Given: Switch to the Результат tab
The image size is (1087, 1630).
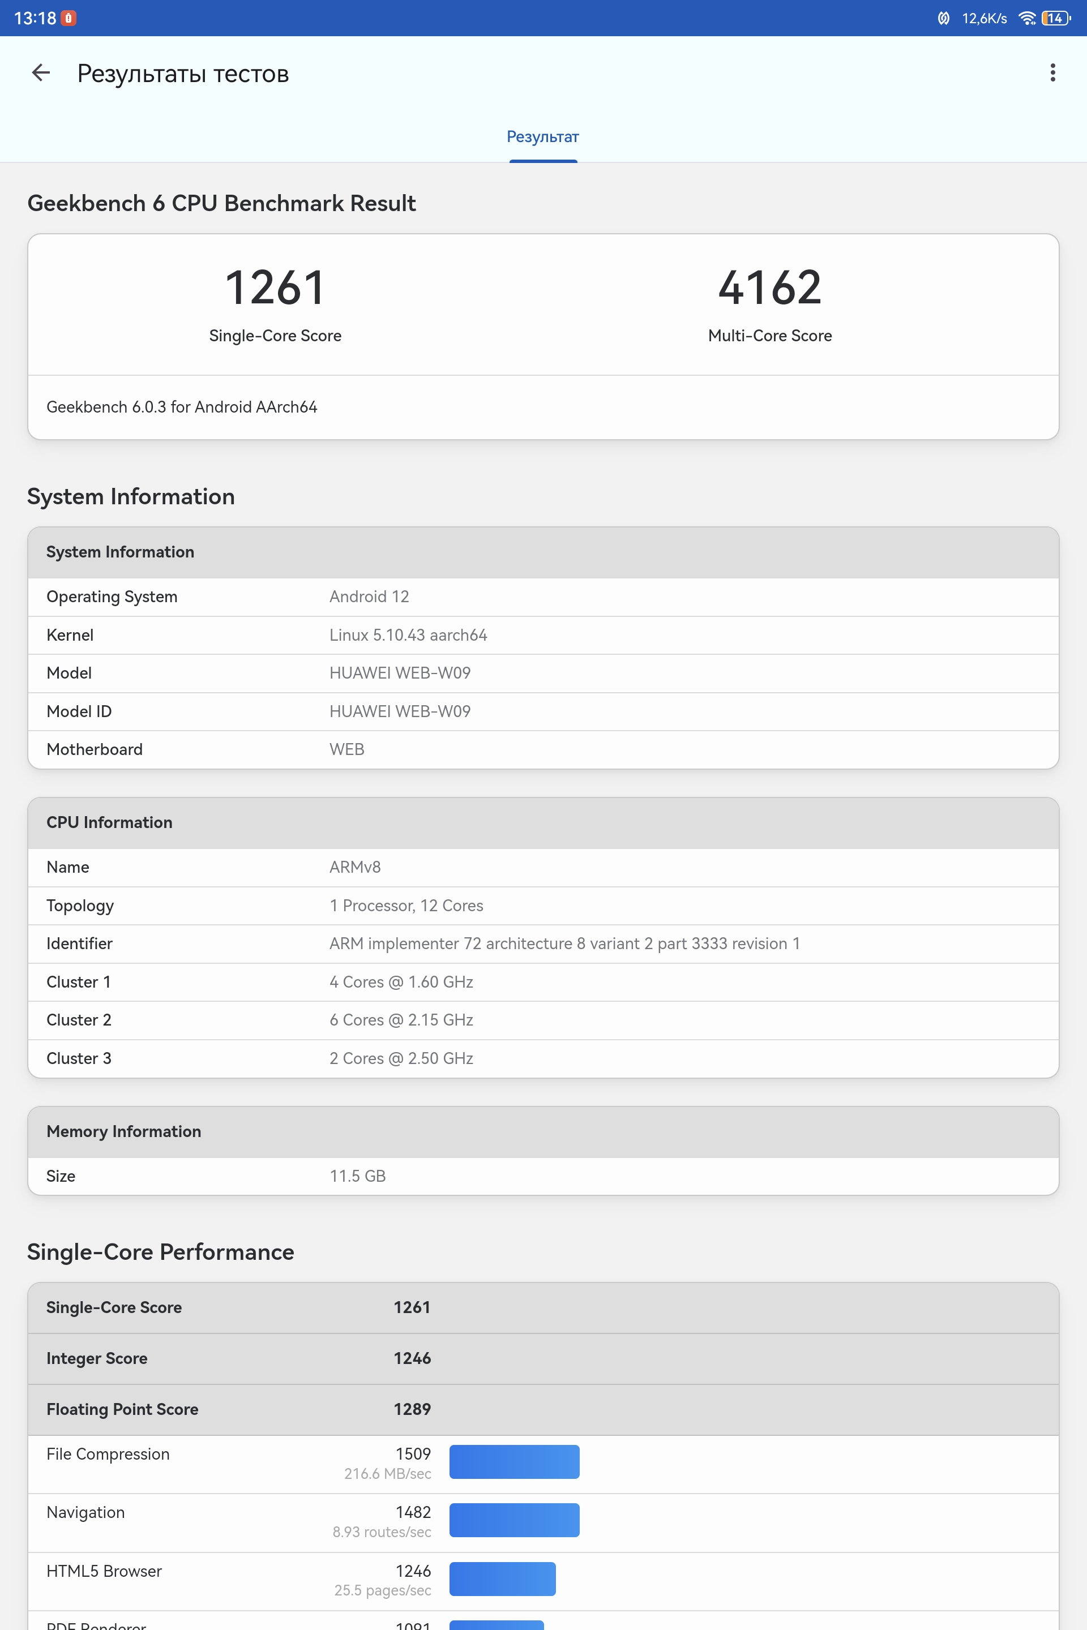Looking at the screenshot, I should tap(543, 137).
